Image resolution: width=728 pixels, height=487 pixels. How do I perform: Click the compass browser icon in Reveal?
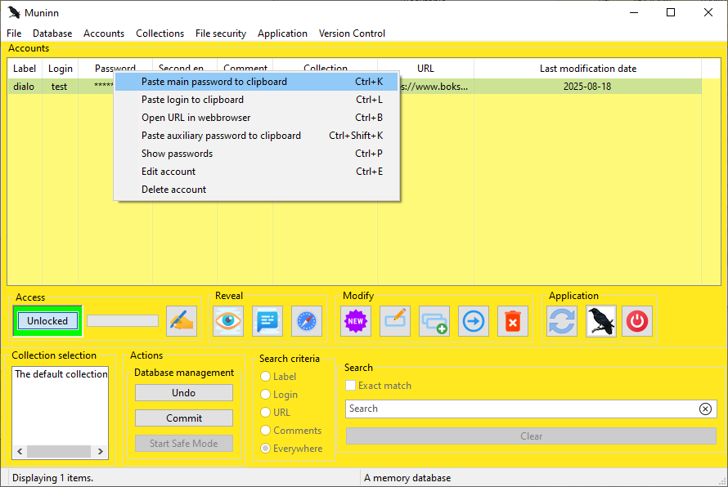tap(307, 321)
